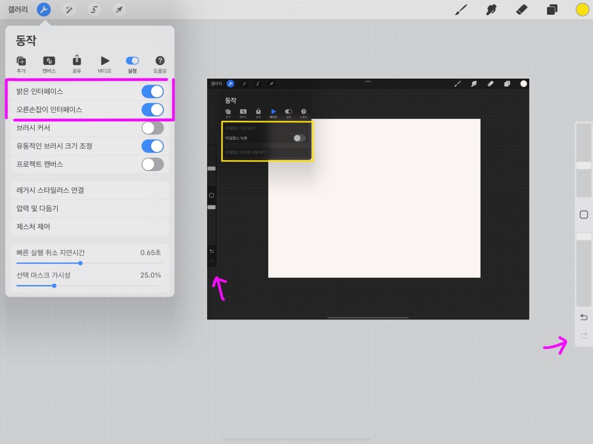593x444 pixels.
Task: Click the three-dot handle at top center
Action: [x=296, y=5]
